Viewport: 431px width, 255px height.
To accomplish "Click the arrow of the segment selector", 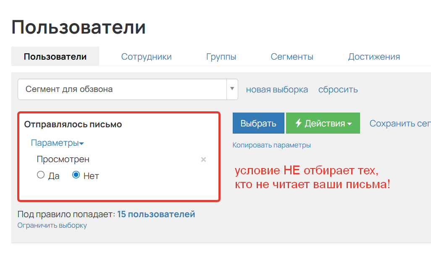I will (x=232, y=89).
